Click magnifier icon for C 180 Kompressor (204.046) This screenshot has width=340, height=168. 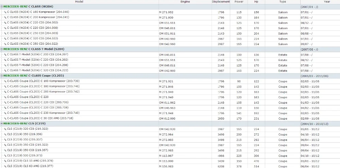point(5,12)
